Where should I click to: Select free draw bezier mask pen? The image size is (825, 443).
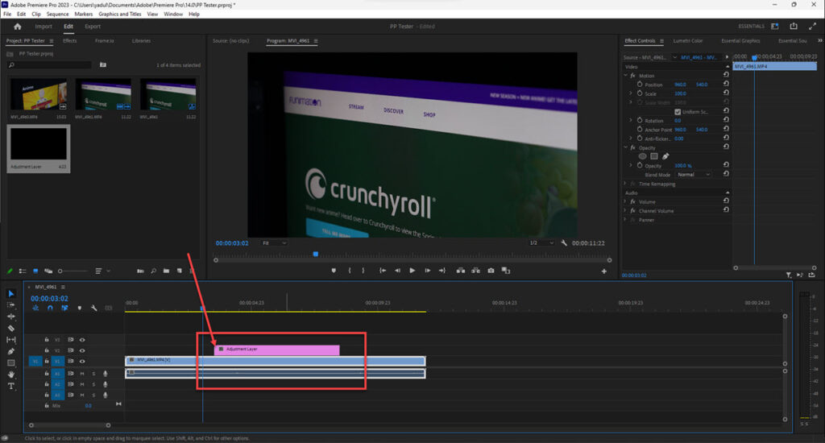point(665,156)
